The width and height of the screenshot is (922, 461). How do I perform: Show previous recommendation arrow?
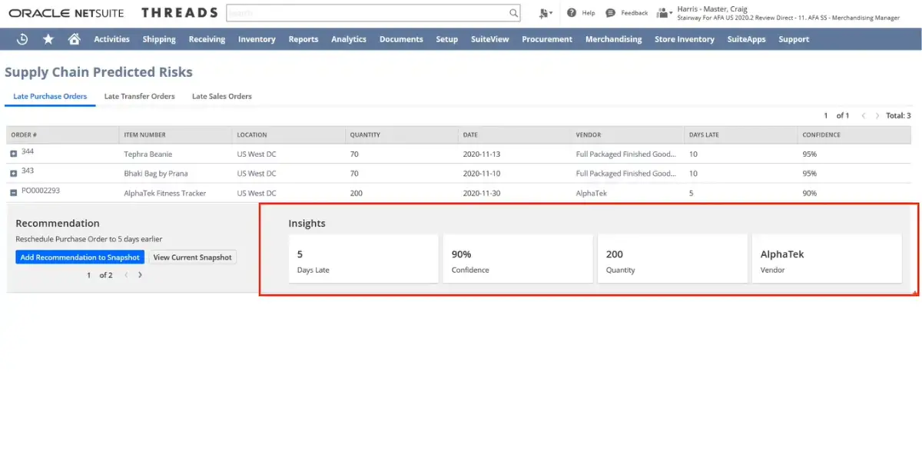pos(126,275)
